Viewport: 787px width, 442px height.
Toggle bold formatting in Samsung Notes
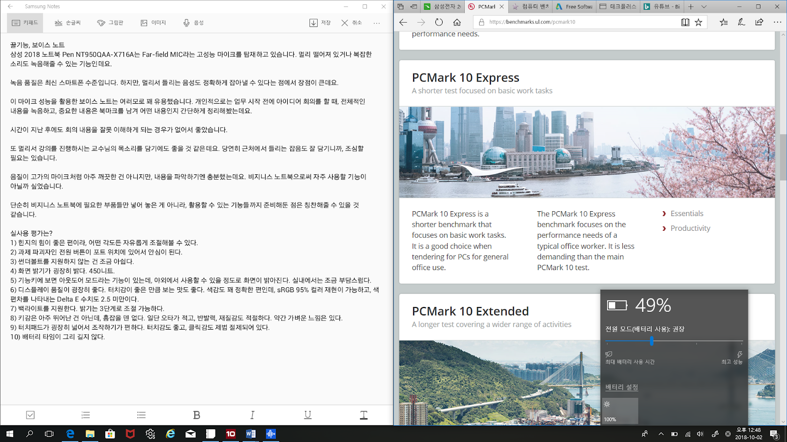click(x=197, y=415)
